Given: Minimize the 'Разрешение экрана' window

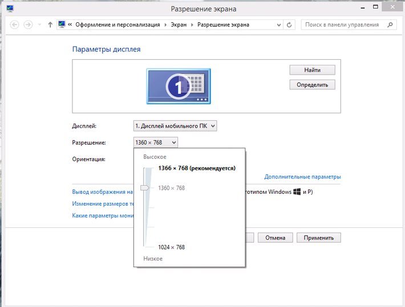Looking at the screenshot, I should [x=363, y=8].
